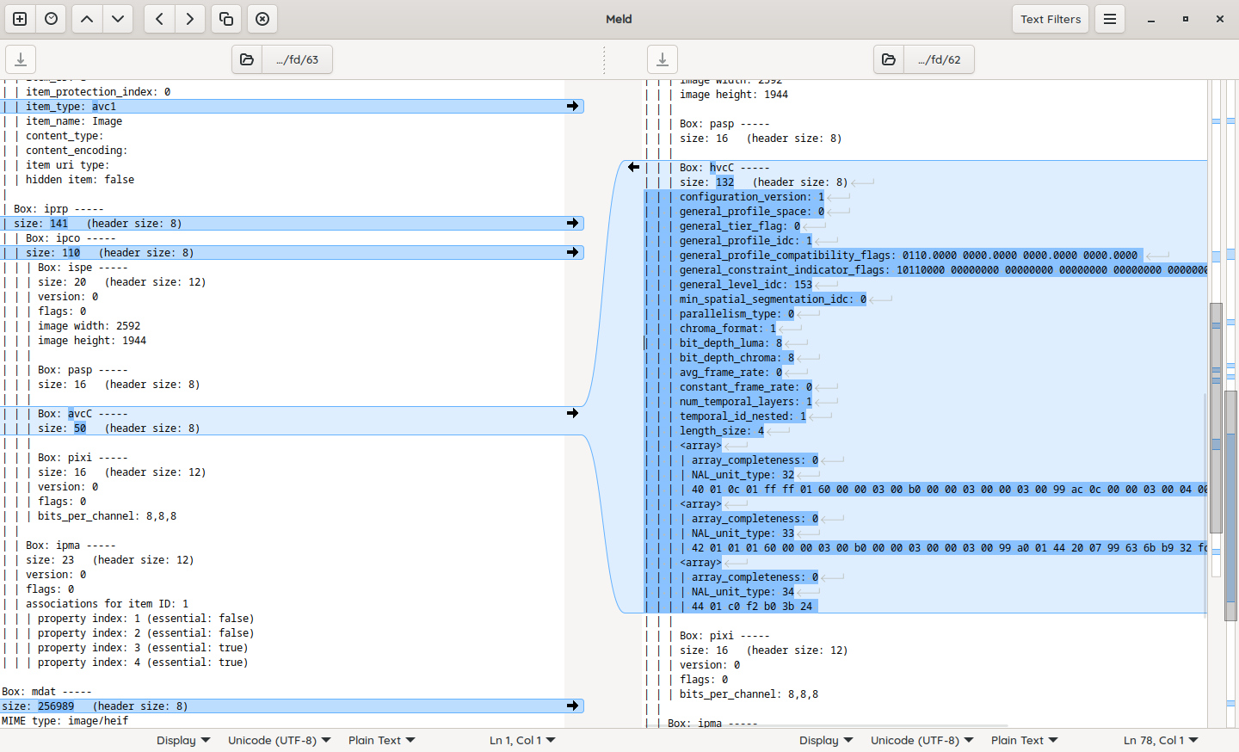Open the right pane Unicode (UTF-8) encoding dropdown
Image resolution: width=1239 pixels, height=752 pixels.
[x=922, y=740]
